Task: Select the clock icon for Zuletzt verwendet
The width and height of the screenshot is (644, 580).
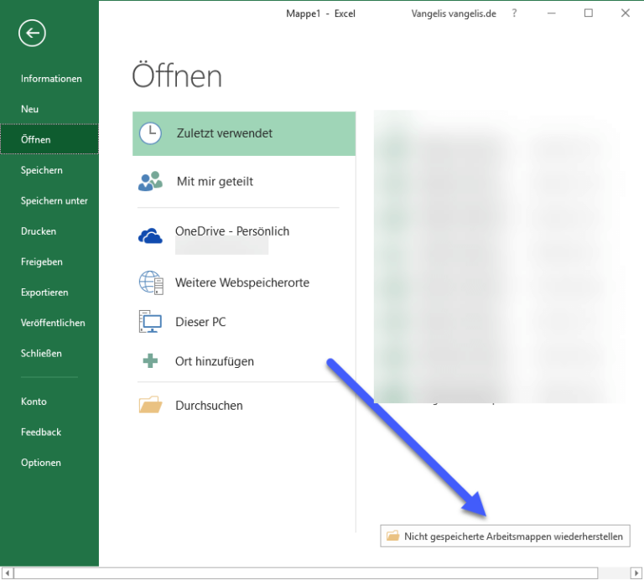Action: [x=150, y=133]
